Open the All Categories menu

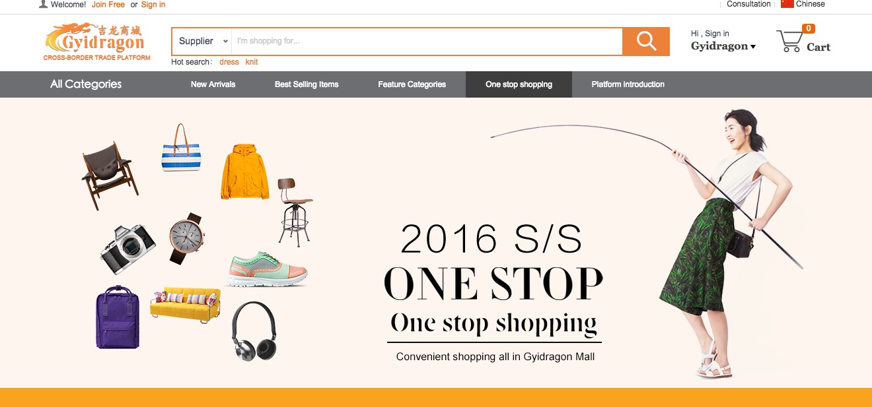pyautogui.click(x=86, y=84)
